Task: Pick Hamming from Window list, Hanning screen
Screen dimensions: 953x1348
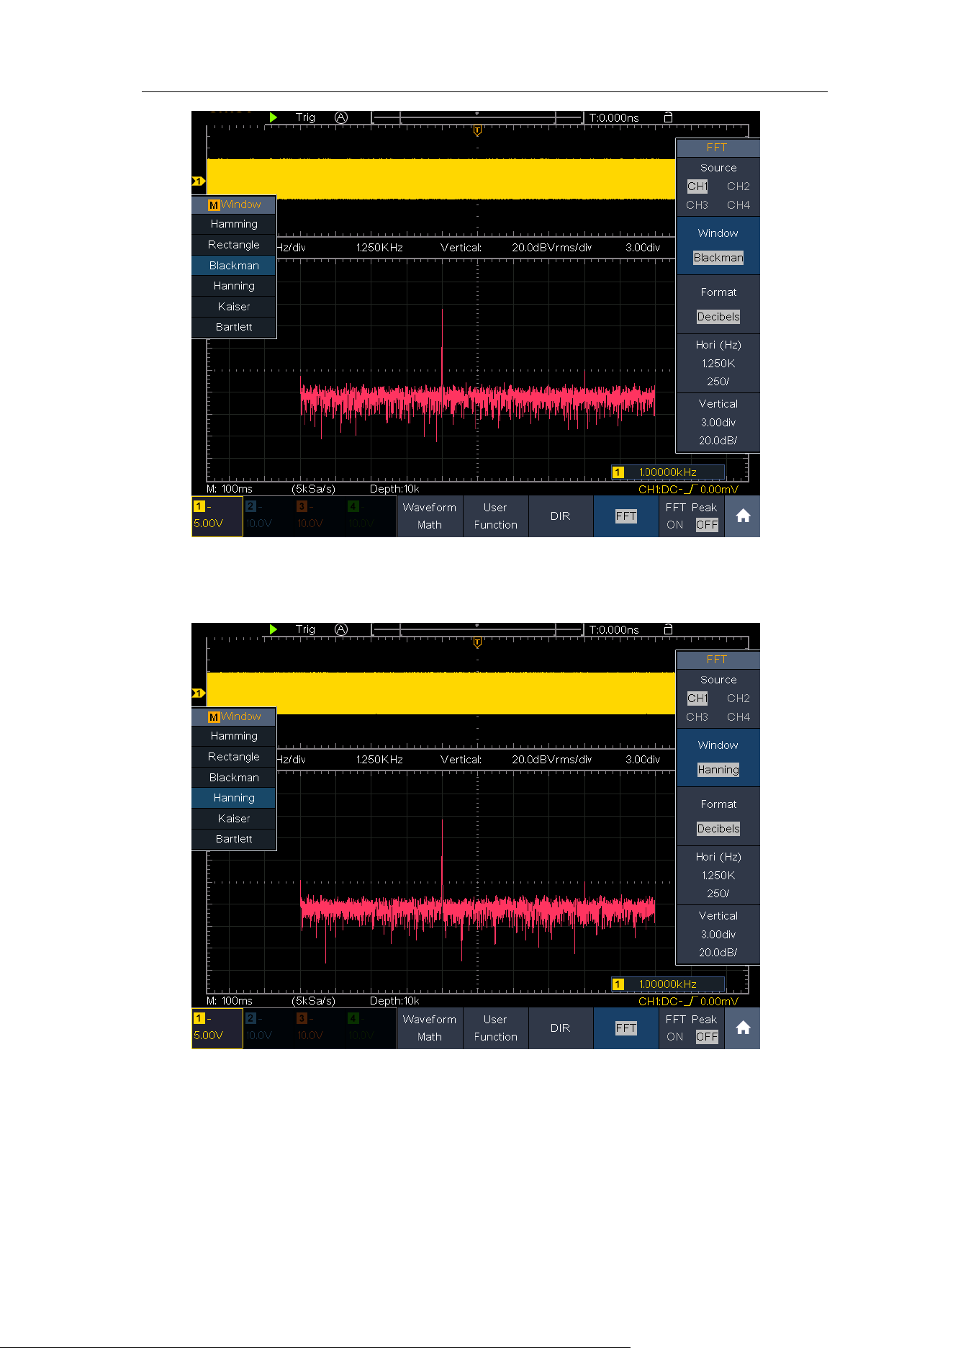Action: 234,736
